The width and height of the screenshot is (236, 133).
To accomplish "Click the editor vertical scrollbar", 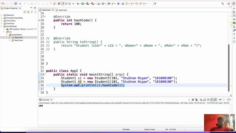I will [x=229, y=68].
